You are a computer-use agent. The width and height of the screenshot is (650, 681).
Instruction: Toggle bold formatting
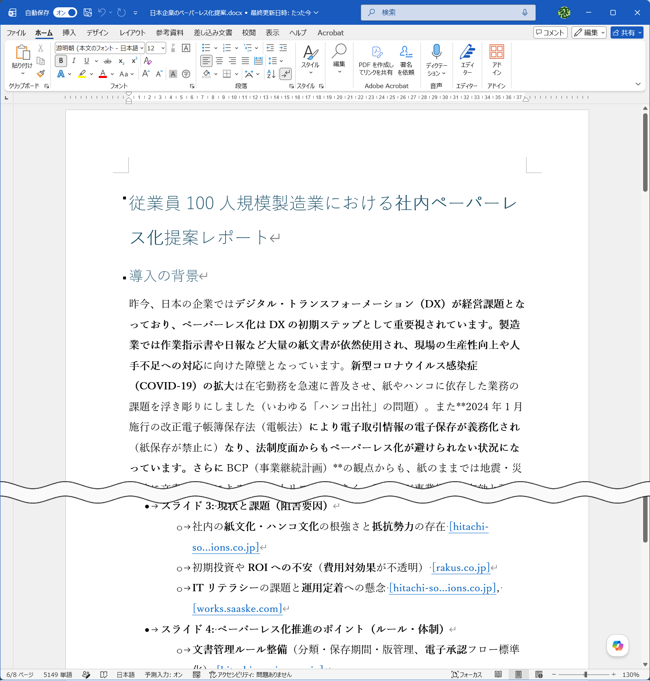click(61, 61)
